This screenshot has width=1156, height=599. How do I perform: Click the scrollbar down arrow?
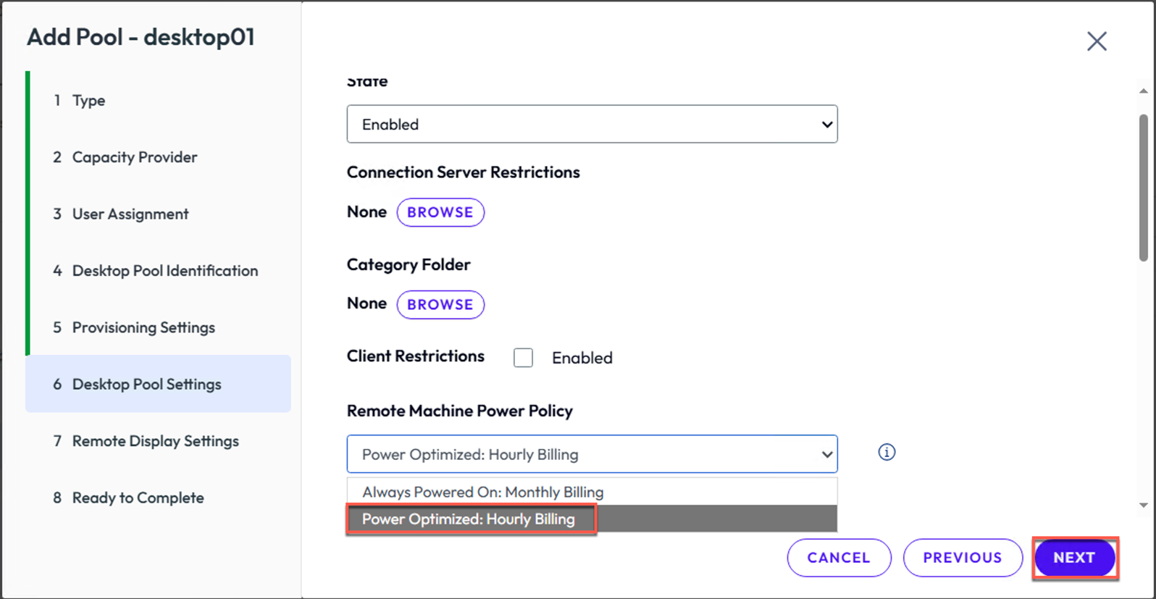coord(1143,506)
